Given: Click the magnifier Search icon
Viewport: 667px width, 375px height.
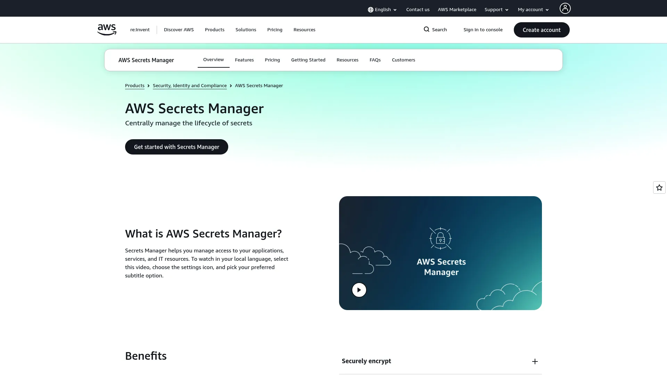Looking at the screenshot, I should coord(426,30).
